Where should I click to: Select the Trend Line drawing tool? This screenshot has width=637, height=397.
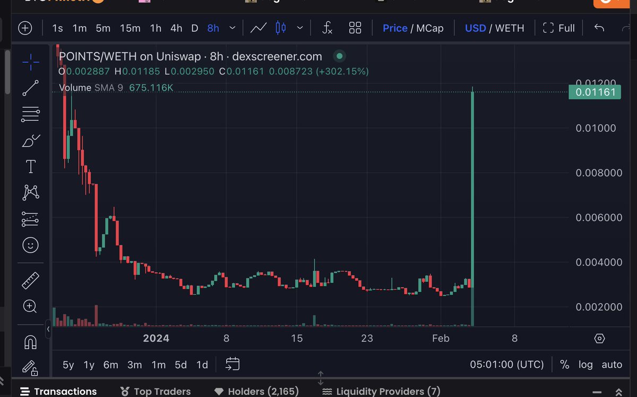coord(30,88)
